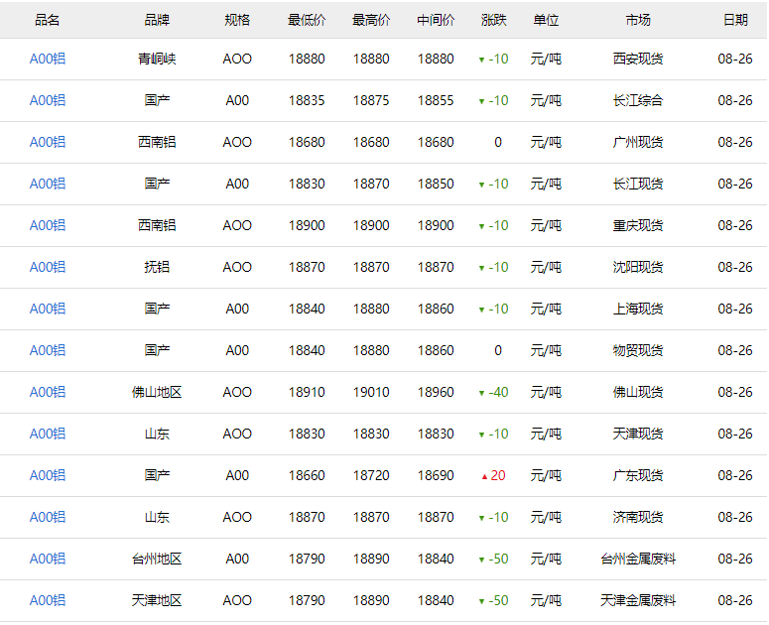Image resolution: width=769 pixels, height=625 pixels.
Task: Click green down arrow in 重庆现货 row
Action: tap(481, 226)
